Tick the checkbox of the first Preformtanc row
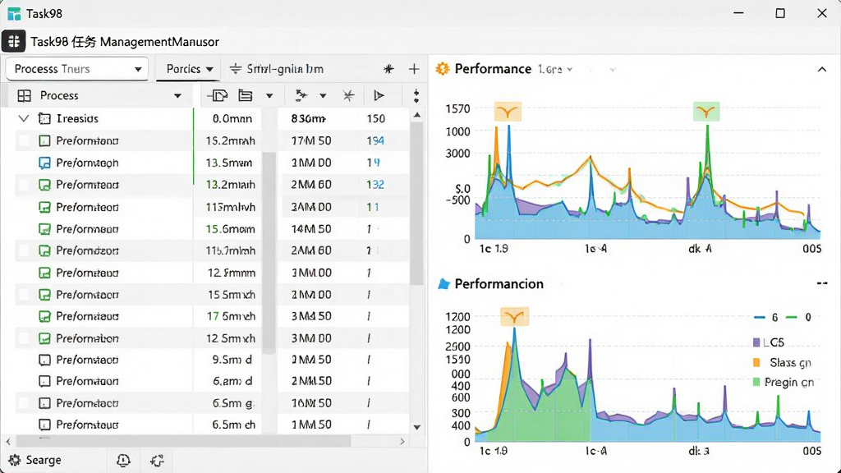 click(x=24, y=141)
